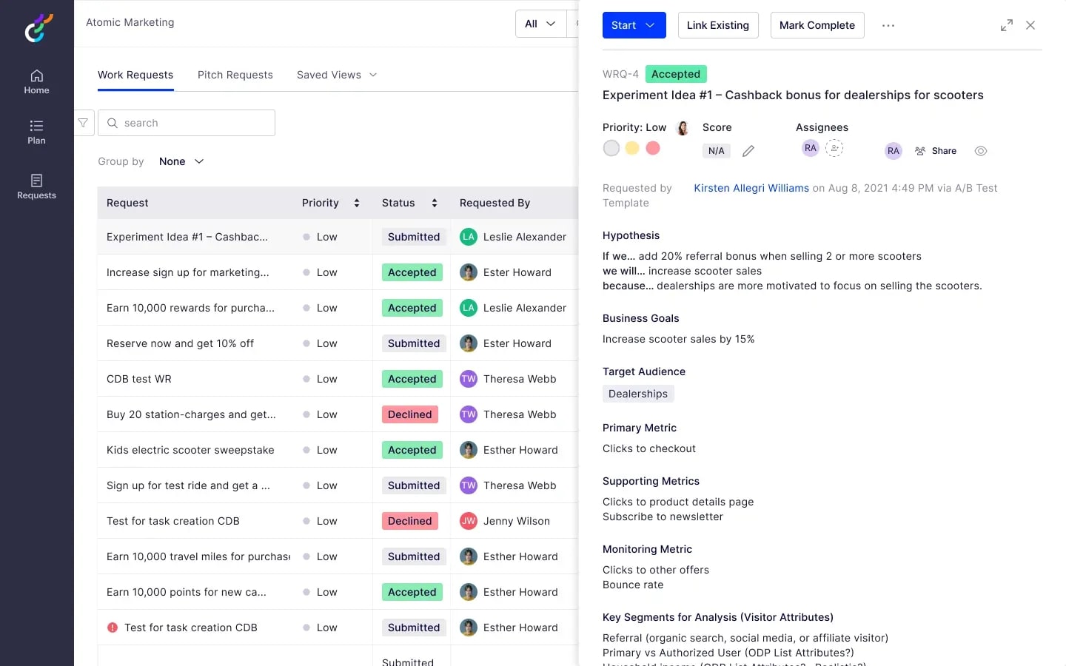Open the Requests section in the sidebar
Viewport: 1066px width, 666px height.
(x=36, y=187)
